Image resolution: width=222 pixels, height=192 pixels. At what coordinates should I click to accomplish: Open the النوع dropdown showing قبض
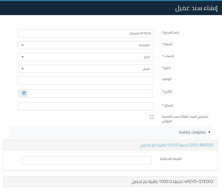coord(85,69)
